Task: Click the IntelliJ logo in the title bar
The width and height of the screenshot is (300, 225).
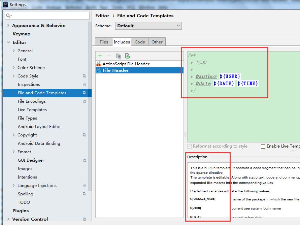Action: pyautogui.click(x=5, y=4)
